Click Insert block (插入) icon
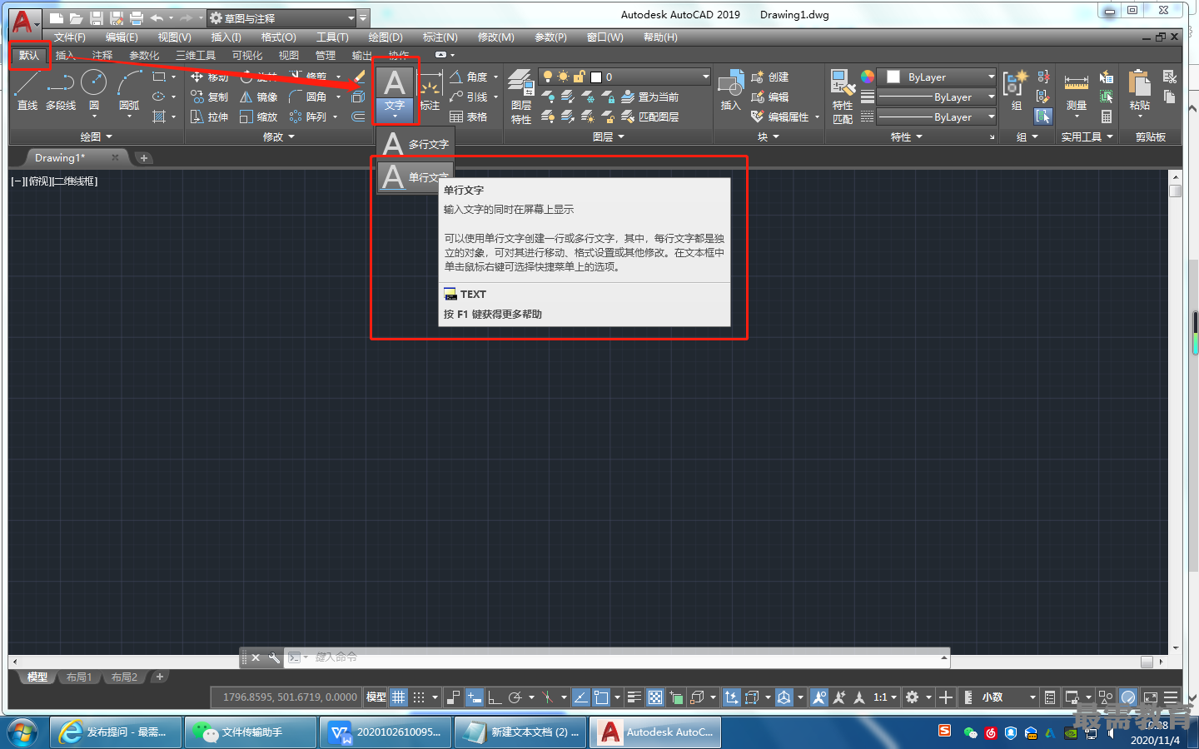Image resolution: width=1199 pixels, height=749 pixels. point(730,90)
